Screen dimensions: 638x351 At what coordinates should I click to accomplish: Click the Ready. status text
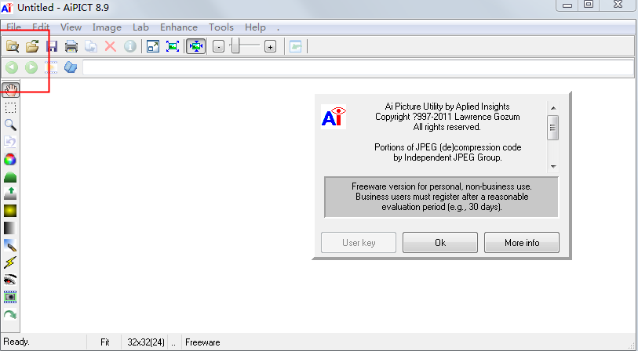[x=16, y=342]
